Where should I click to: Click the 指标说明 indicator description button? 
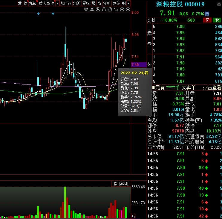[x=121, y=183]
